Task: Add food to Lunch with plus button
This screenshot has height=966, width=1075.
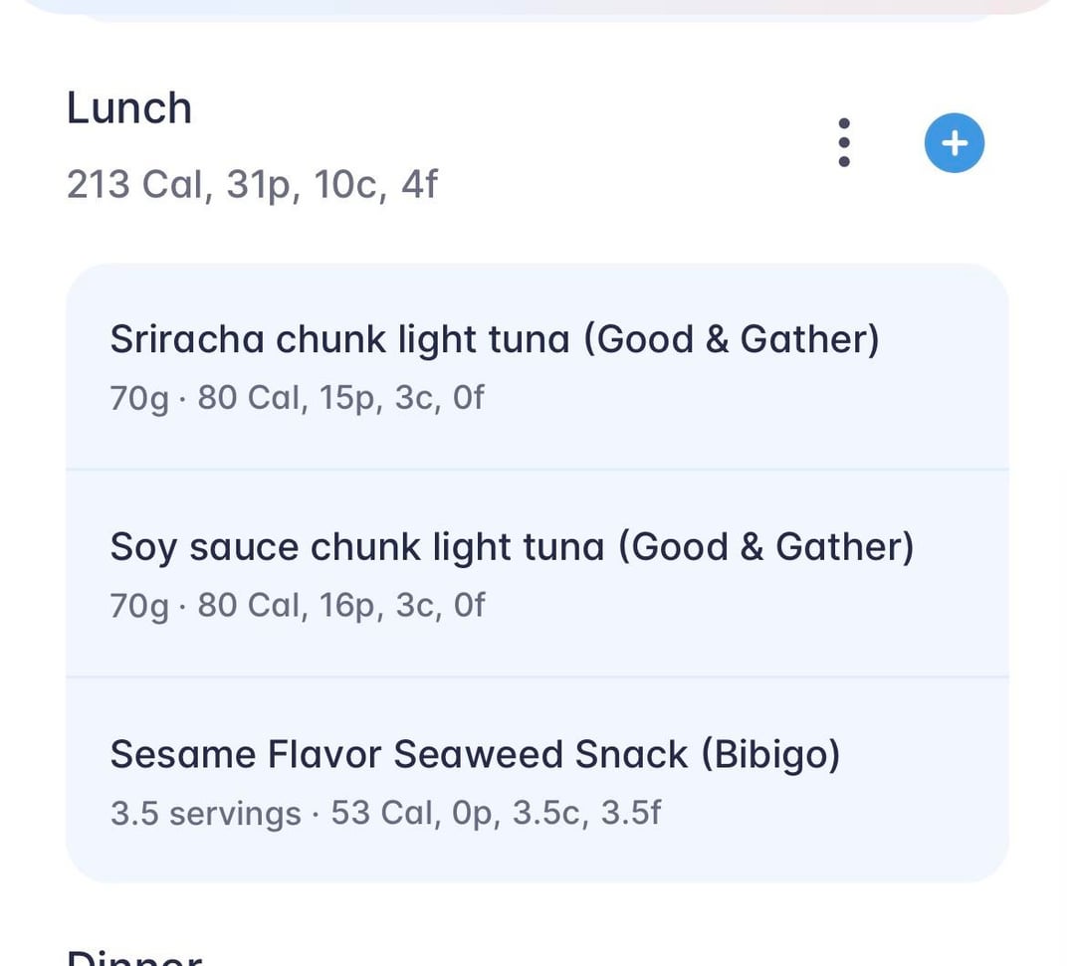Action: coord(954,143)
